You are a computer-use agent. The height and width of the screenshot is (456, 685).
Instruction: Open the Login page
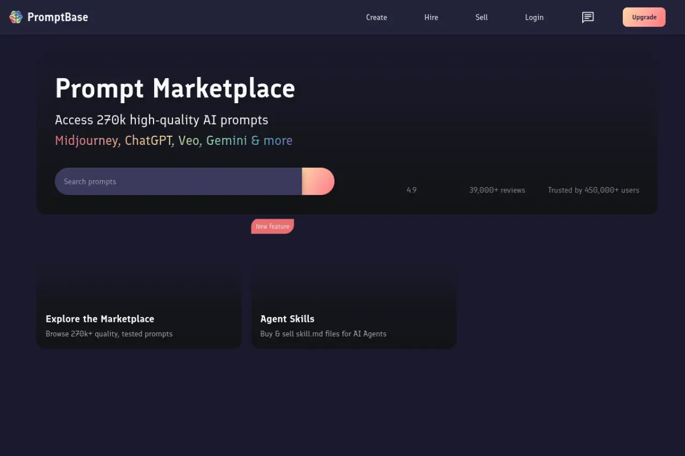534,18
